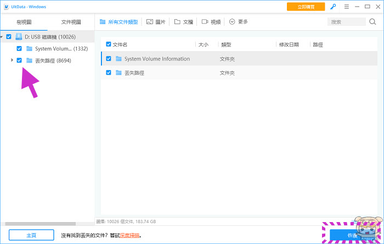384x244 pixels.
Task: Click 丟失路徑 folder icon in file list
Action: point(118,73)
